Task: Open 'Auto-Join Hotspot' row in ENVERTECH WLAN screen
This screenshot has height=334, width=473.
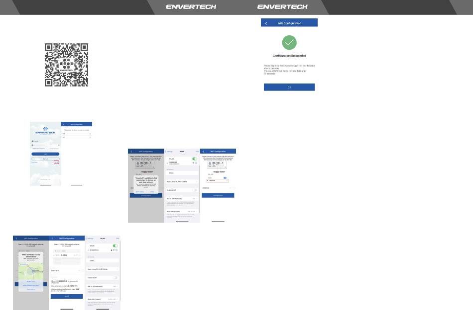Action: click(x=103, y=299)
